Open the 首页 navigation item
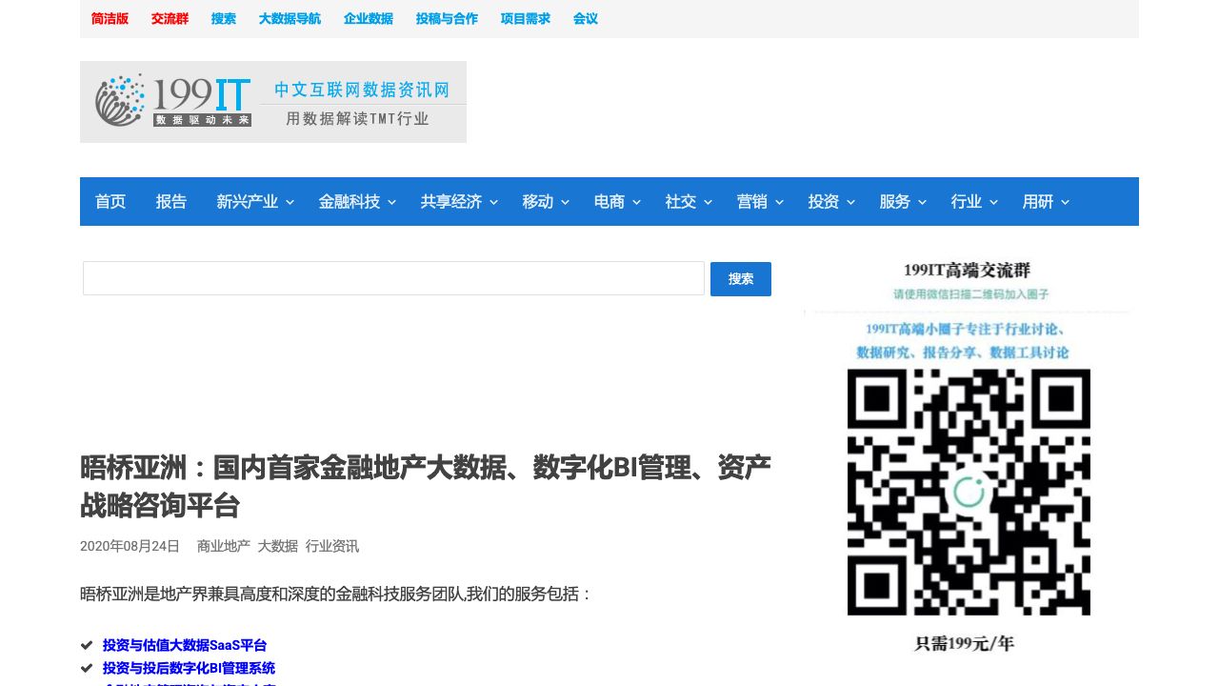The height and width of the screenshot is (686, 1219). coord(110,202)
